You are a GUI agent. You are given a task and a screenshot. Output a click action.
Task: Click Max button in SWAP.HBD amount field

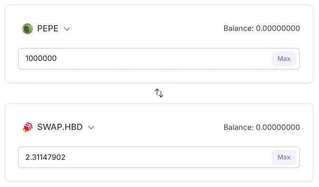click(x=284, y=157)
